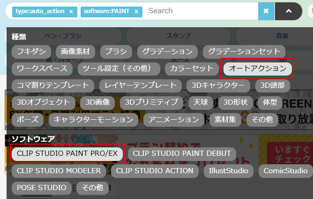Image resolution: width=313 pixels, height=199 pixels.
Task: Deselect CLIP STUDIO PAINT PRO/EX software filter
Action: point(67,153)
